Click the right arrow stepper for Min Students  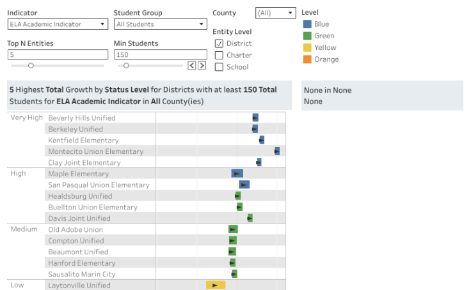coord(202,65)
